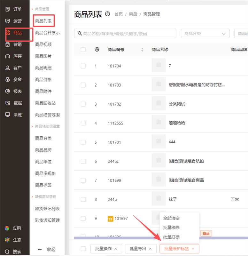Open 商品多规格 in the submenu

(x=45, y=173)
